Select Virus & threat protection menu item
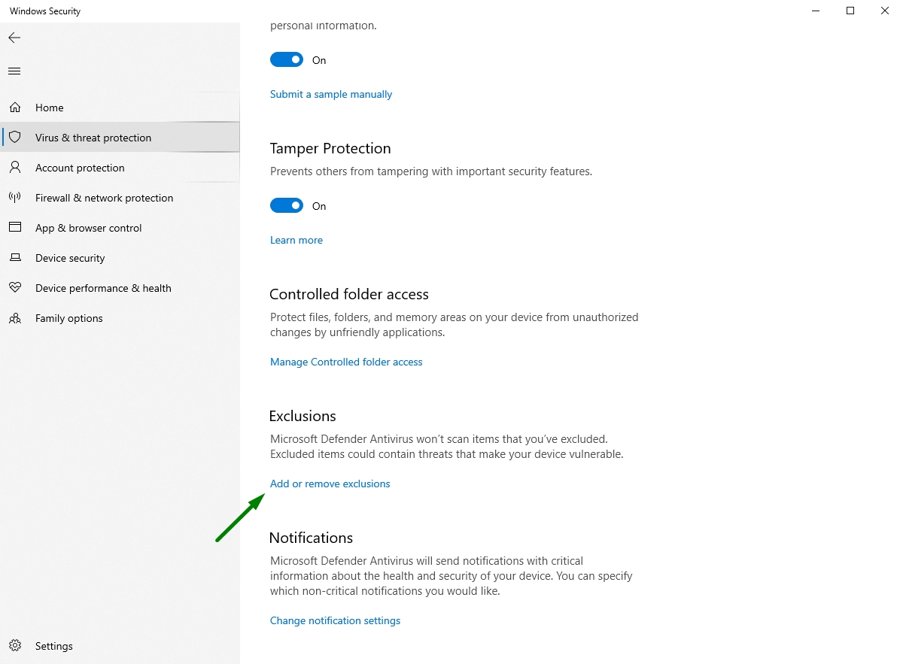This screenshot has height=664, width=900. (120, 137)
